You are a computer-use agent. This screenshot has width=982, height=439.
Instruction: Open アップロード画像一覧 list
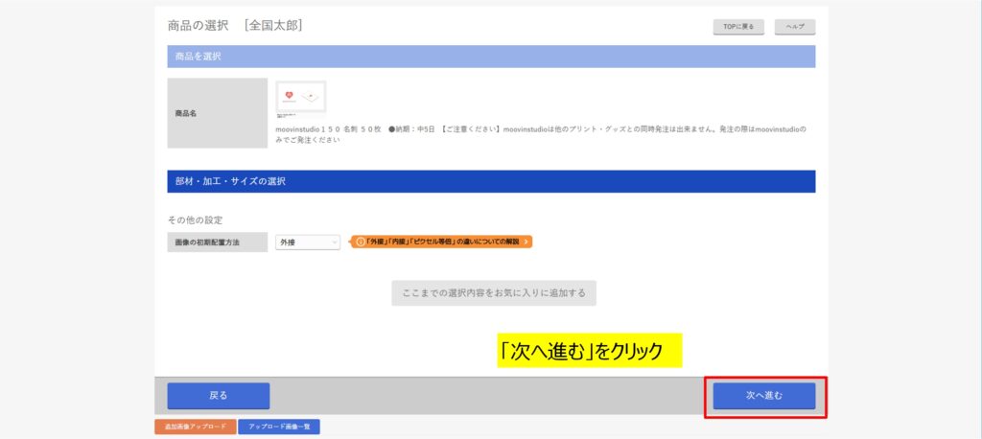(x=279, y=427)
